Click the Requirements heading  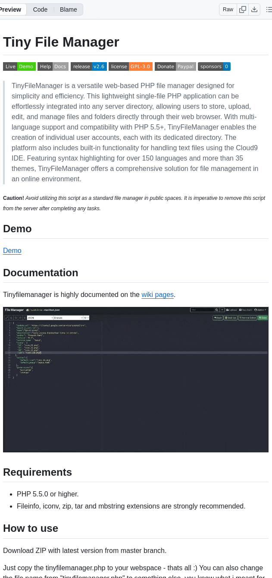point(38,472)
